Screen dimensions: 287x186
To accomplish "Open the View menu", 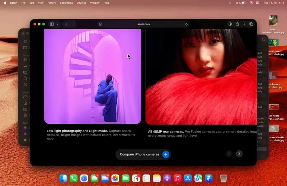I will (x=41, y=3).
